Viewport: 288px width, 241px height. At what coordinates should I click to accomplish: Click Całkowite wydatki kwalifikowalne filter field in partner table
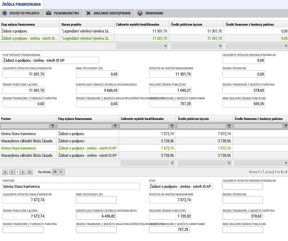pos(144,126)
